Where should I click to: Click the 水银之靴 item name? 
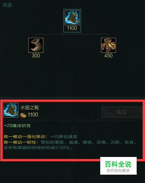pos(30,108)
